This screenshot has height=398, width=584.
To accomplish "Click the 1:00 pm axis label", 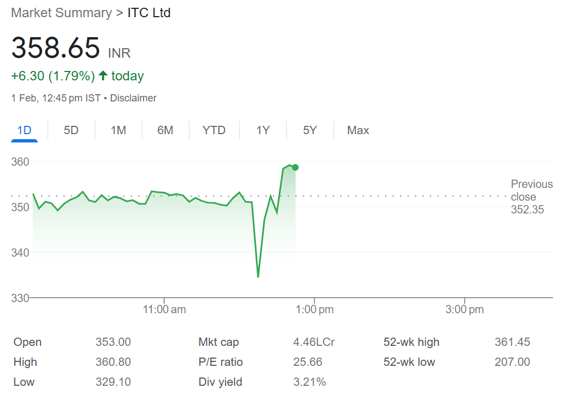I will point(314,309).
